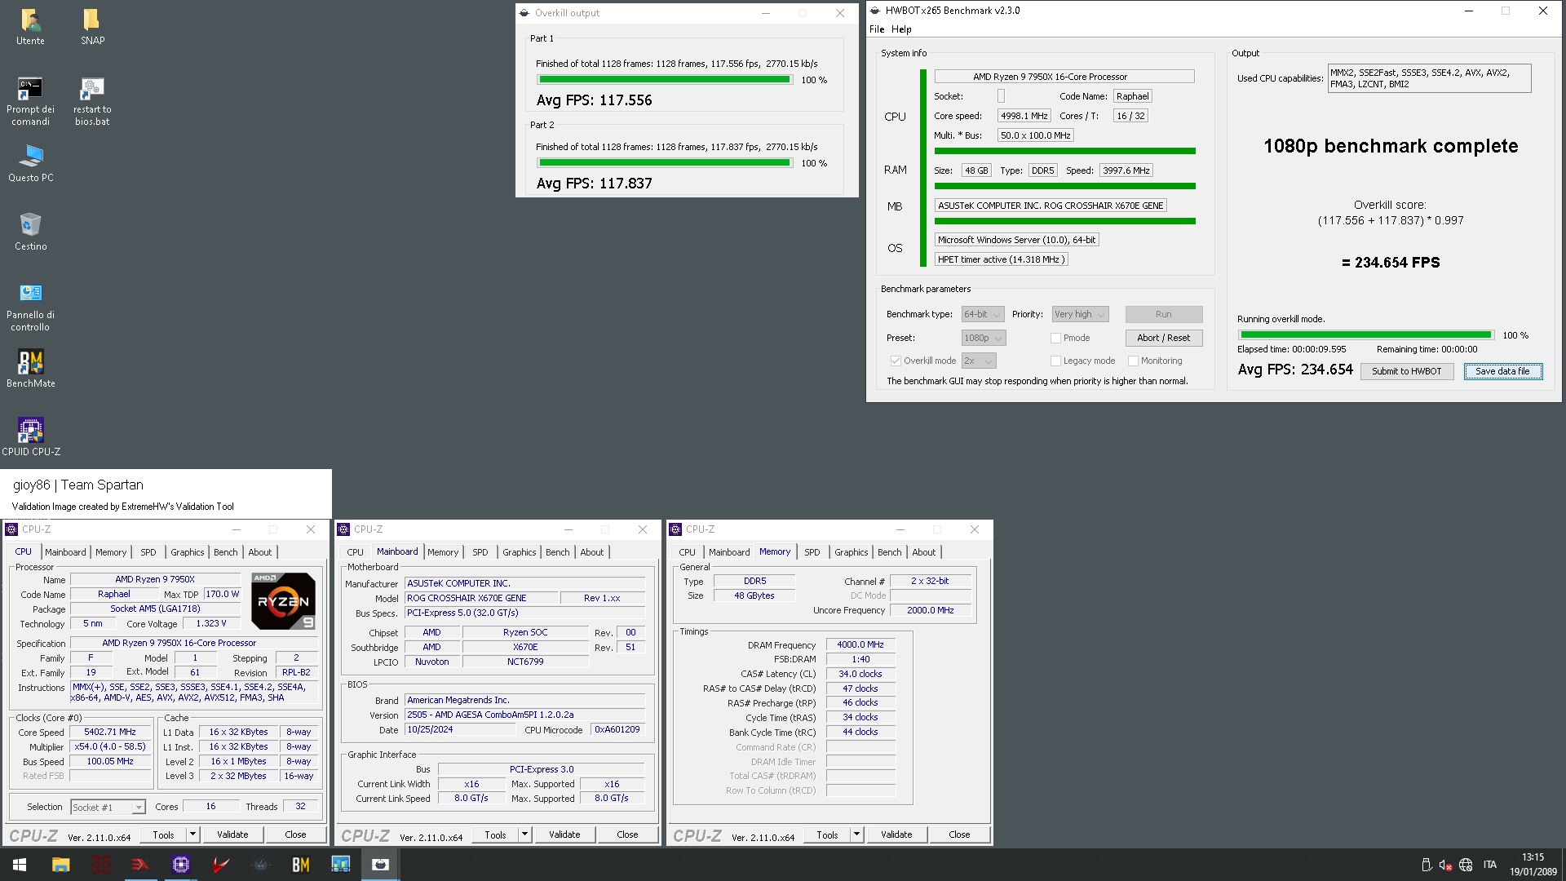
Task: Click the muted speaker volume tray icon
Action: pos(1445,865)
